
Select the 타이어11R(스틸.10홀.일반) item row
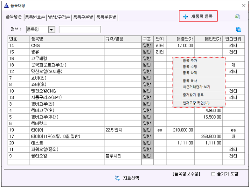[x=126, y=136]
